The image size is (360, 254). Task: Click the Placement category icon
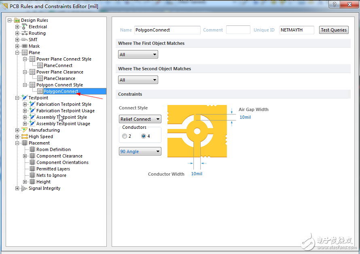(25, 143)
